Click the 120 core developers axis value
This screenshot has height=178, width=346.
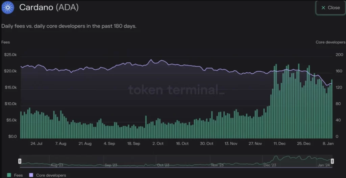(339, 87)
